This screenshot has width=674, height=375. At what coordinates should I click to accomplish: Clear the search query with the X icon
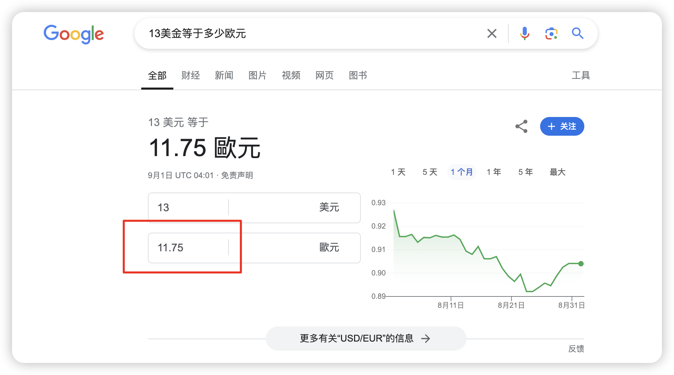tap(492, 33)
